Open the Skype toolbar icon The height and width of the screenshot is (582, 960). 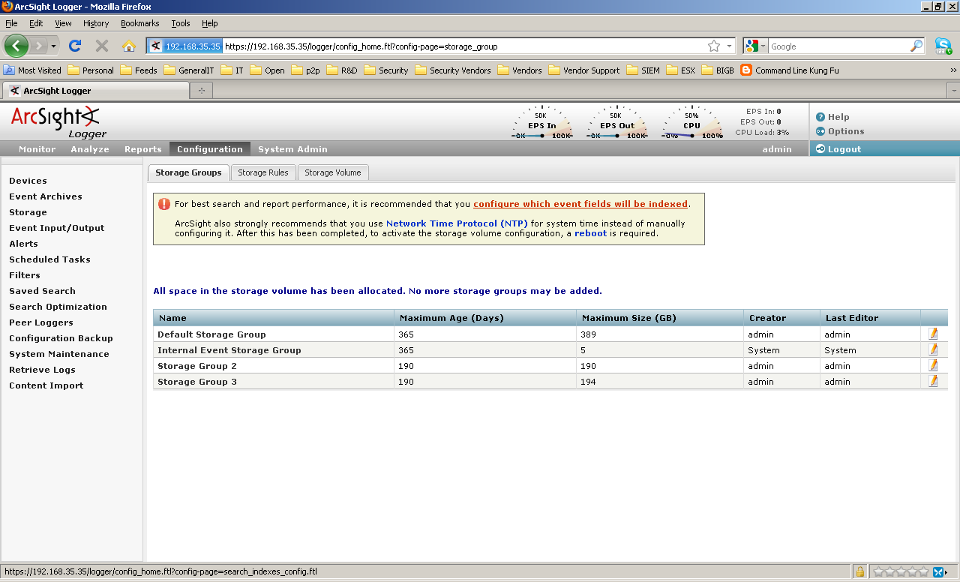pyautogui.click(x=943, y=46)
